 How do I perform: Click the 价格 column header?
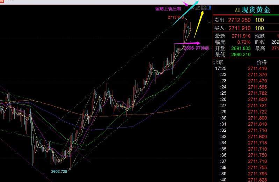[x=262, y=62]
